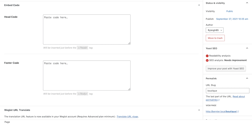Focus the Footer Code textarea
The width and height of the screenshot is (252, 124).
click(x=87, y=75)
